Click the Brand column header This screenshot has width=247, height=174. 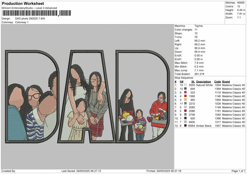tap(226, 82)
